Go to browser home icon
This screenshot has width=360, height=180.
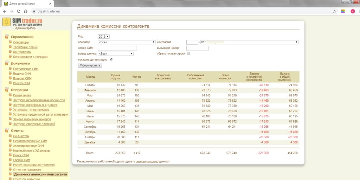tap(25, 11)
